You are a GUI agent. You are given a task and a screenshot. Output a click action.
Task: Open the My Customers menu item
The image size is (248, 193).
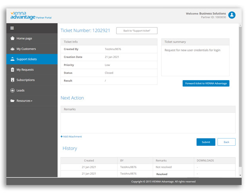26,49
